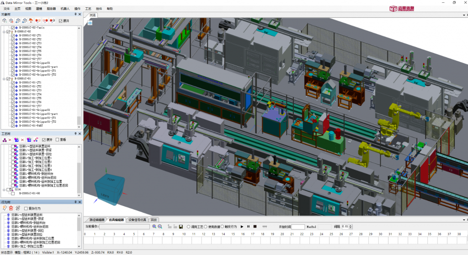Click the cube icon with right-pointing arrow in 对象树 toolbar
This screenshot has height=255, width=468.
(x=18, y=21)
